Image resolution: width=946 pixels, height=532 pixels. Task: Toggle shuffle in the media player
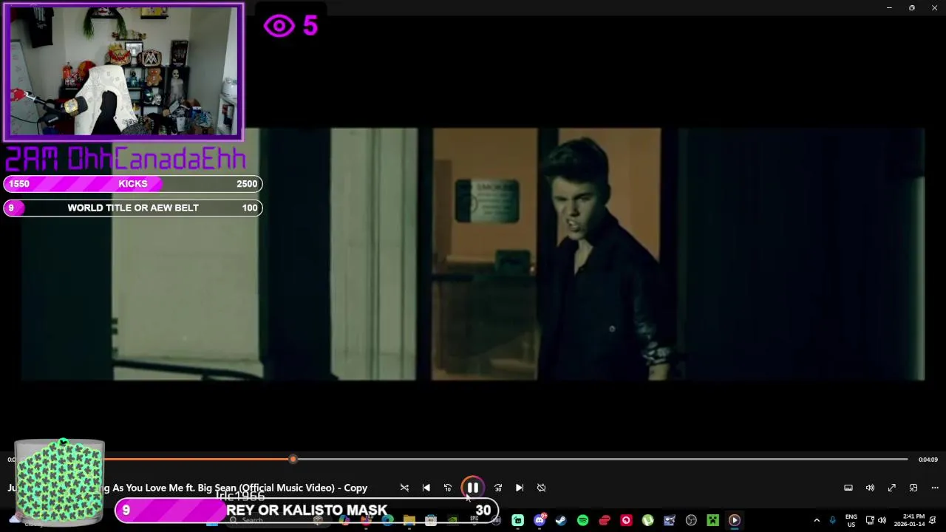(404, 488)
